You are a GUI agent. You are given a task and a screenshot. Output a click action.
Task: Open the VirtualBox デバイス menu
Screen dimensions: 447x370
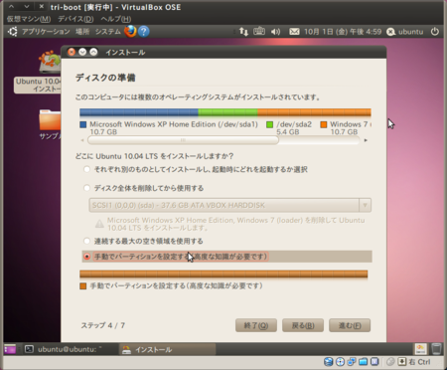(x=75, y=19)
